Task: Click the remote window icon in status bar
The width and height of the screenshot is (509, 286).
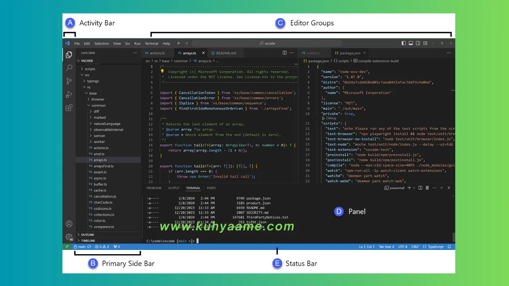Action: coord(67,247)
